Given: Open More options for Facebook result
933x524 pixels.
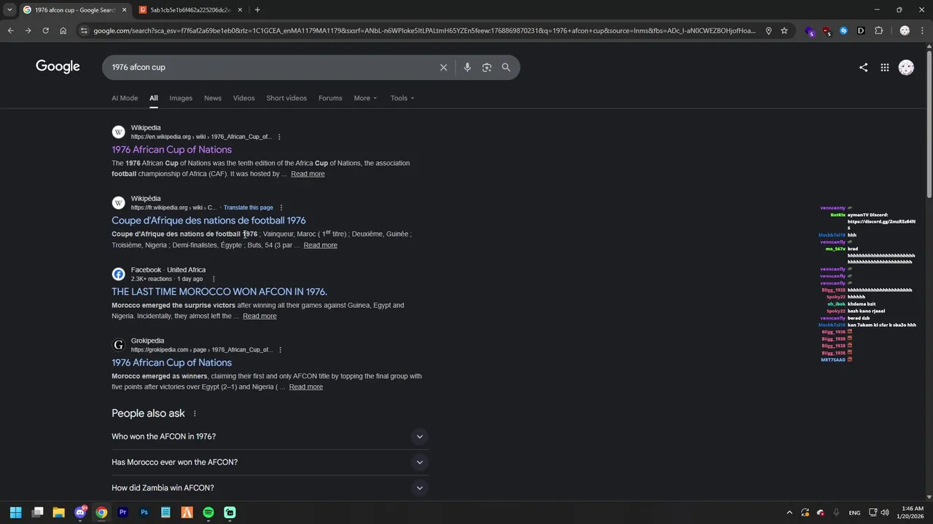Looking at the screenshot, I should coord(213,279).
